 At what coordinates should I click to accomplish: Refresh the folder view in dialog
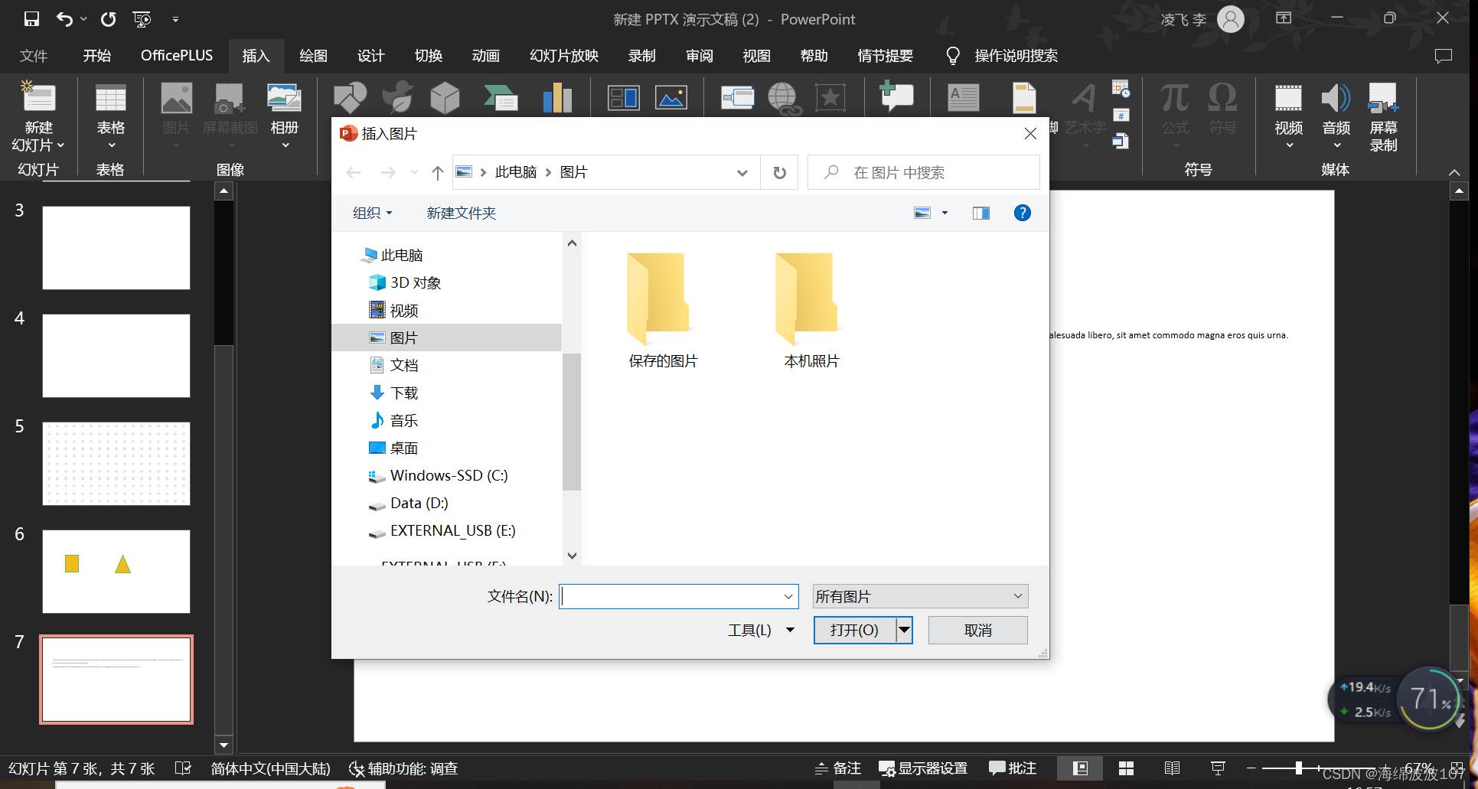click(779, 173)
